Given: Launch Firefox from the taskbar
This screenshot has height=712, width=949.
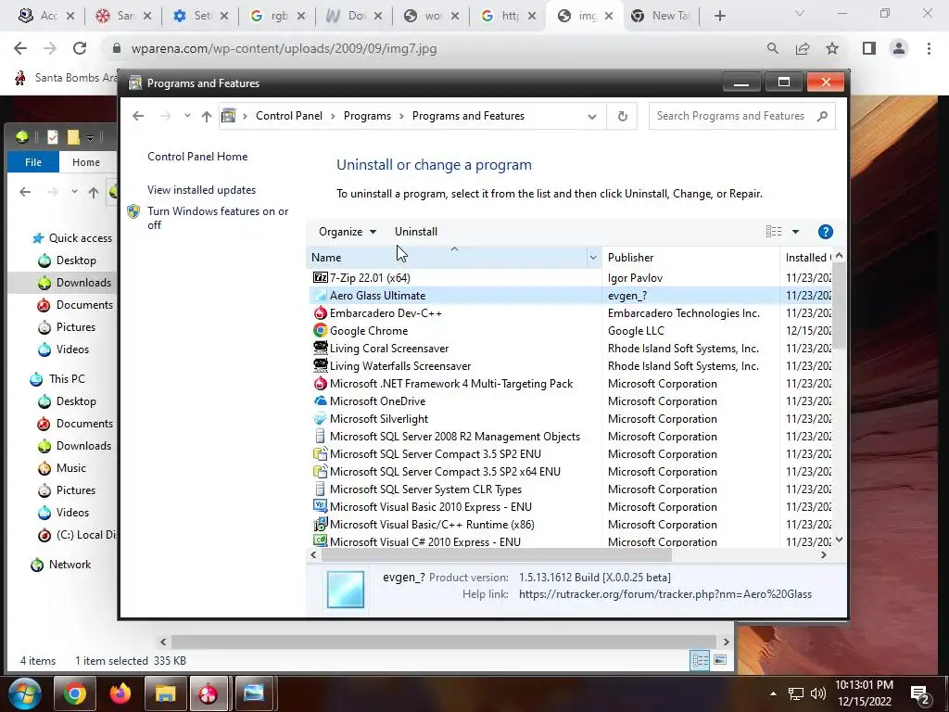Looking at the screenshot, I should 120,693.
